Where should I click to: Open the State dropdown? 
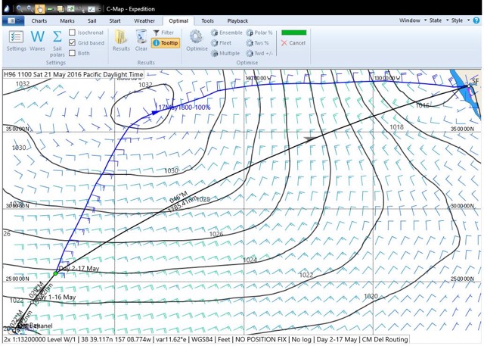point(437,21)
